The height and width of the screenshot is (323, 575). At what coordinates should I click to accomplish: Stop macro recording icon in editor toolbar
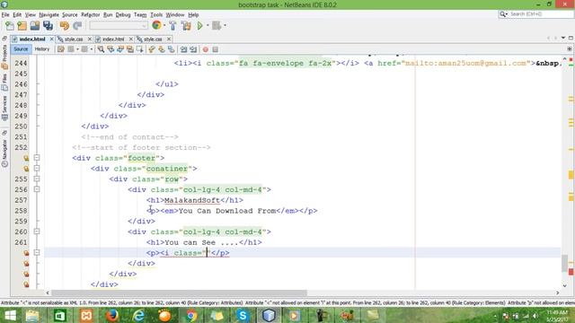pos(216,49)
